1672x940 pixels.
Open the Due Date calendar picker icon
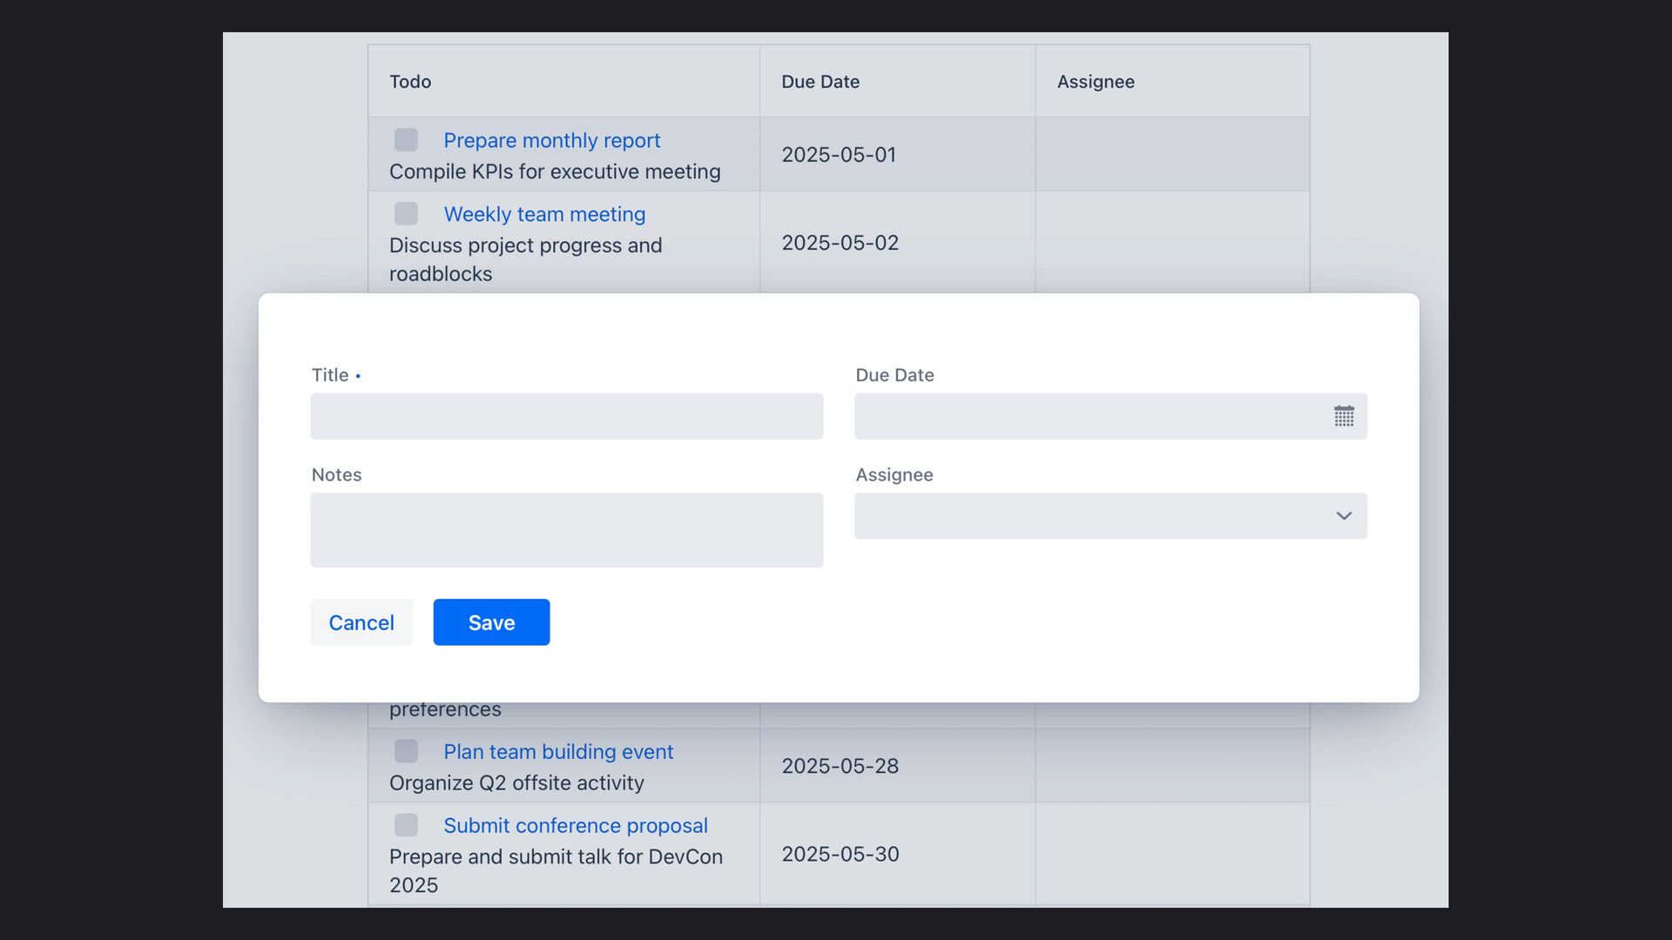click(x=1344, y=416)
